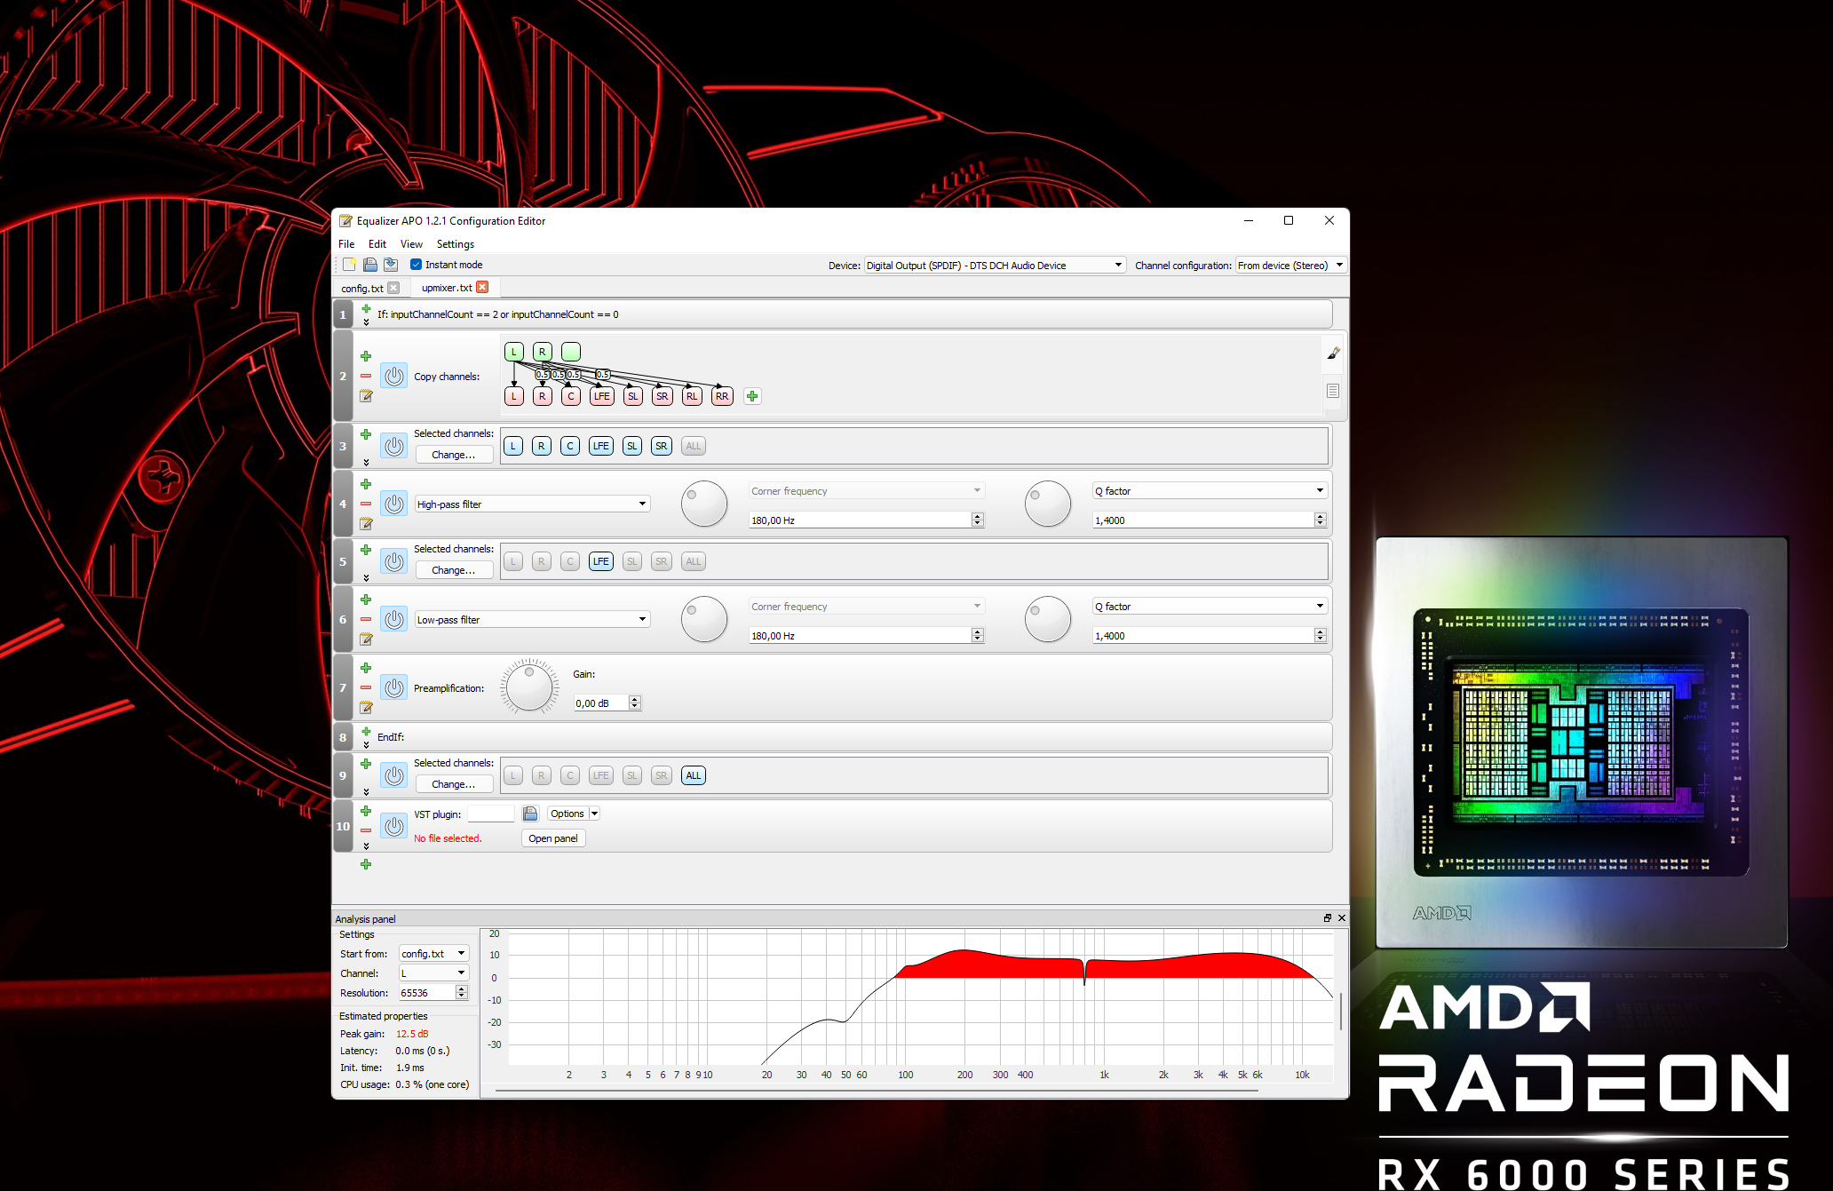Toggle power for Copy channels filter
Viewport: 1833px width, 1191px height.
point(394,376)
